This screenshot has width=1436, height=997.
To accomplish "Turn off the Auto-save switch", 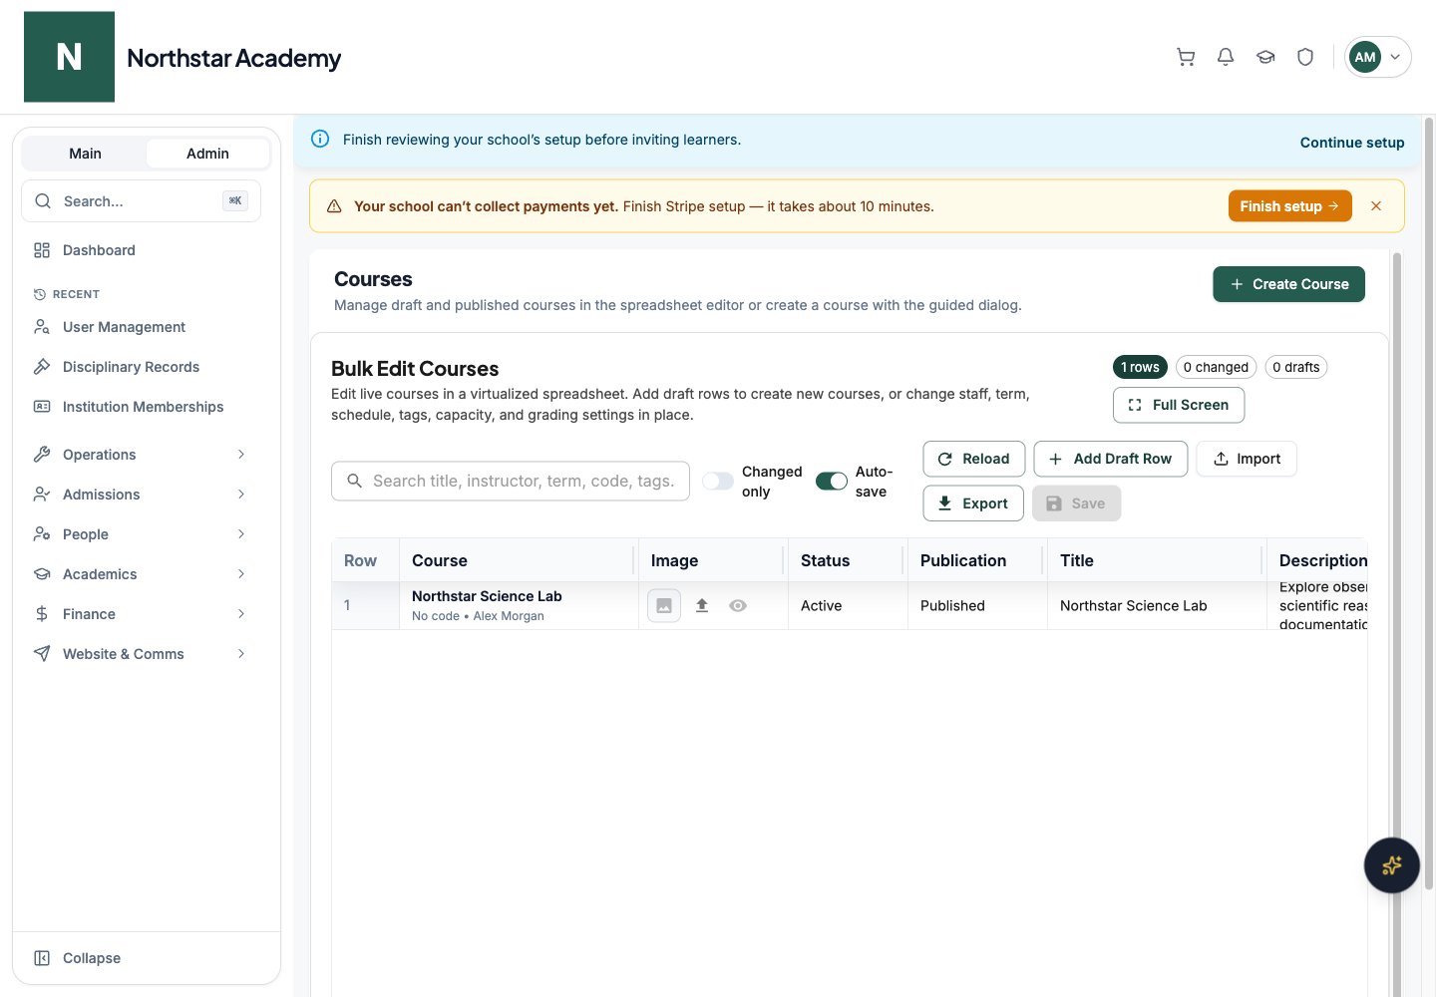I will point(832,482).
